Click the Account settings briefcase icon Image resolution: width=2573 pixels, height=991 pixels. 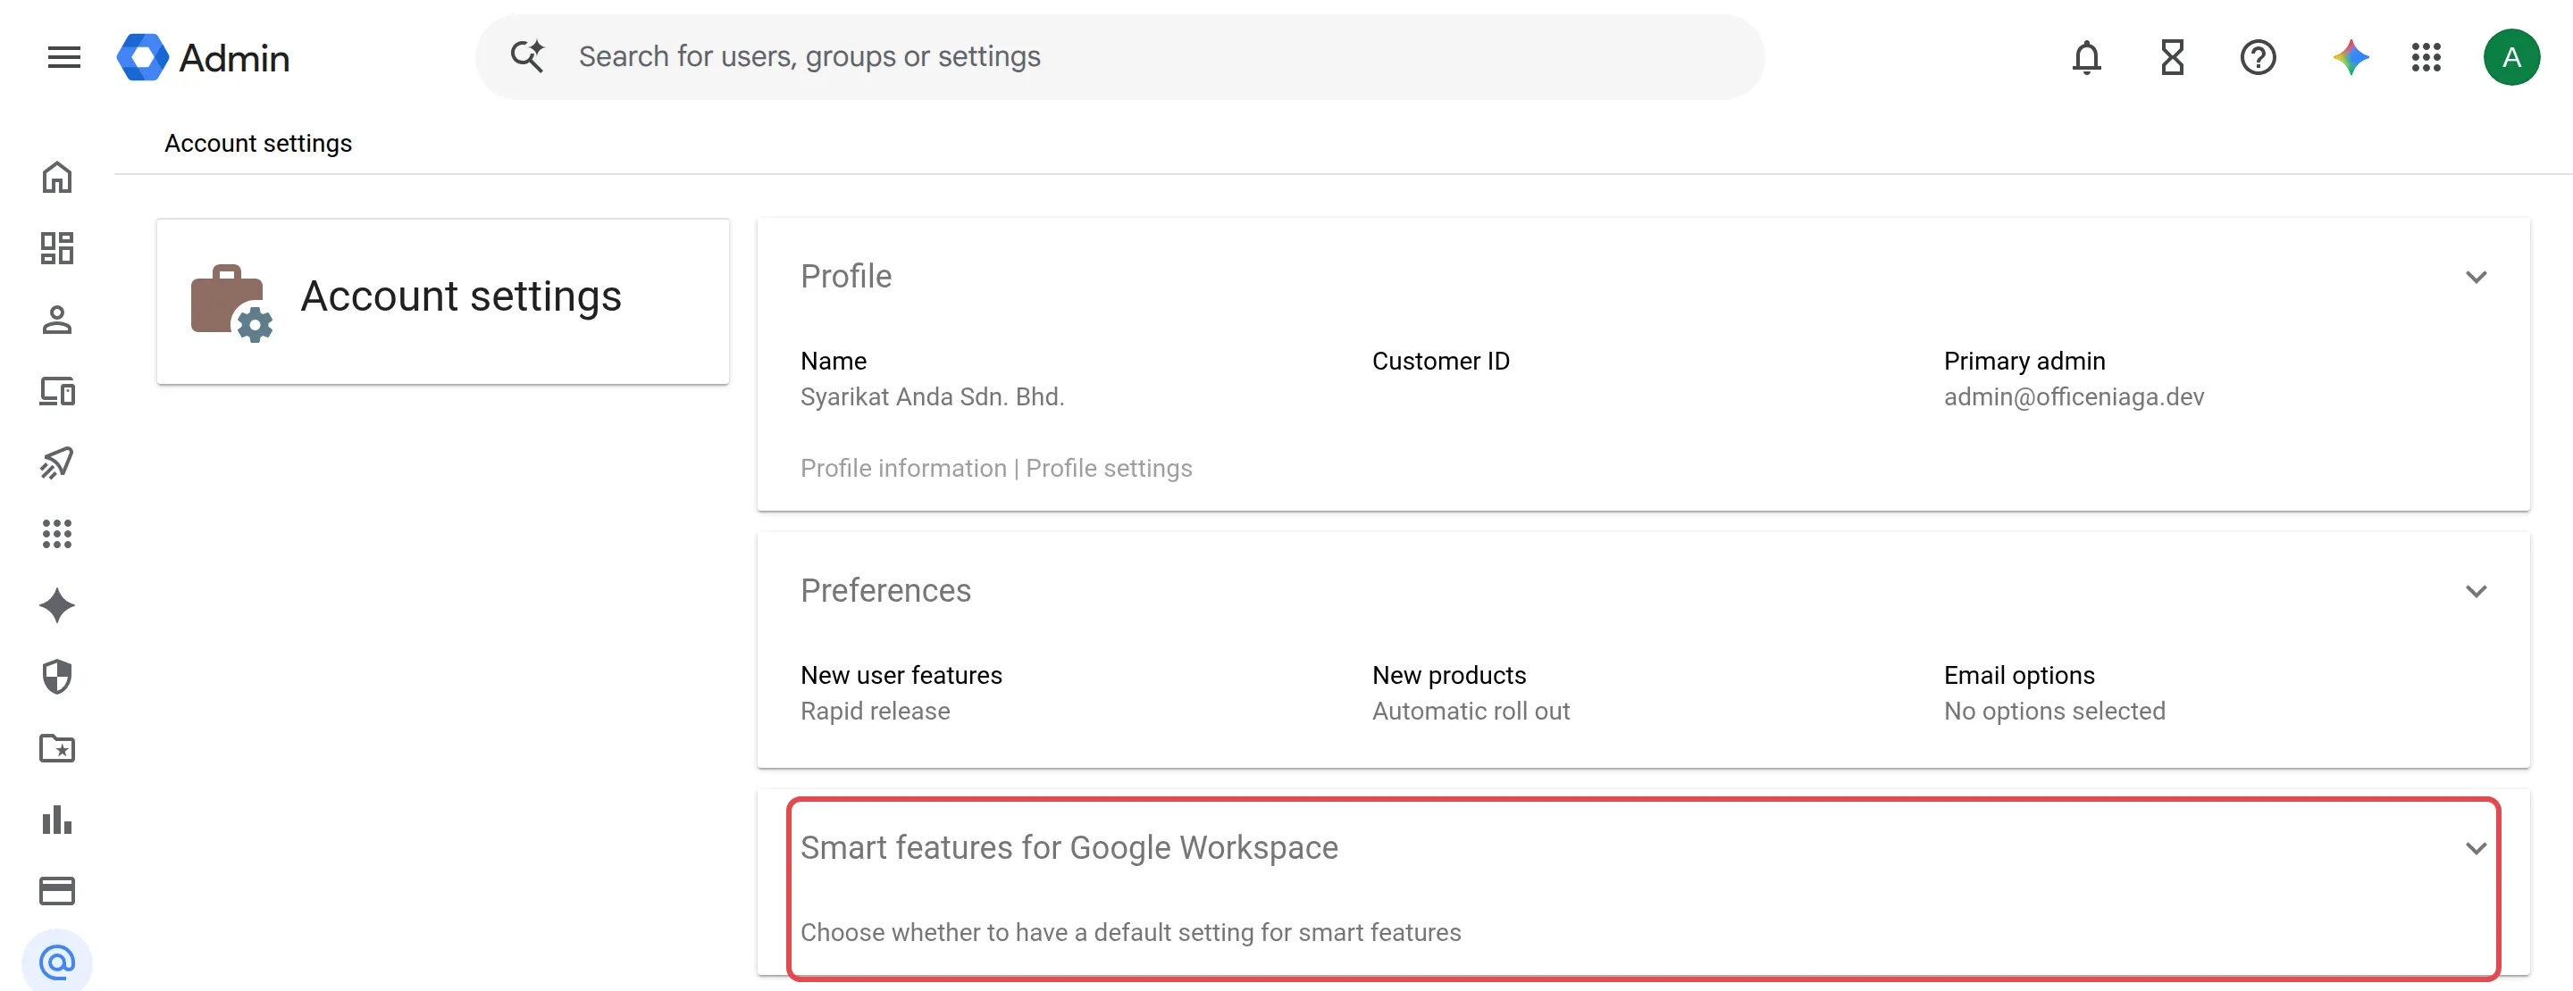[230, 303]
